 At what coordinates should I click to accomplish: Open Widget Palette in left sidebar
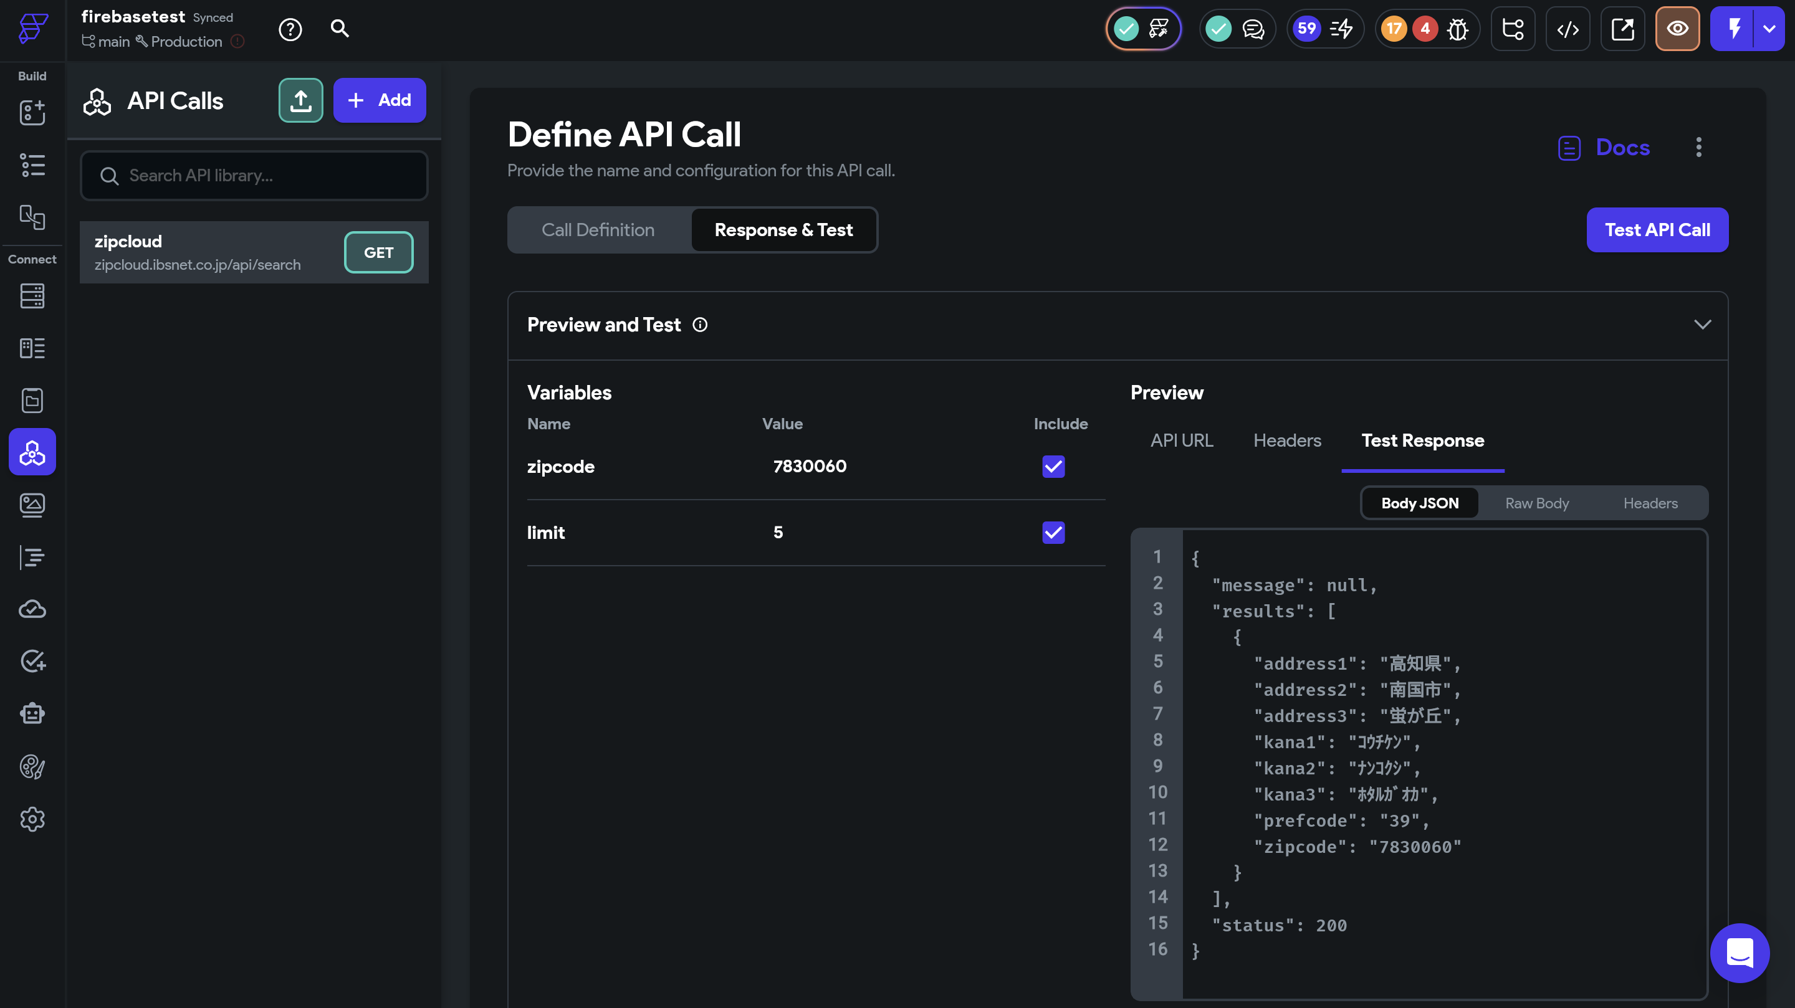[x=32, y=113]
